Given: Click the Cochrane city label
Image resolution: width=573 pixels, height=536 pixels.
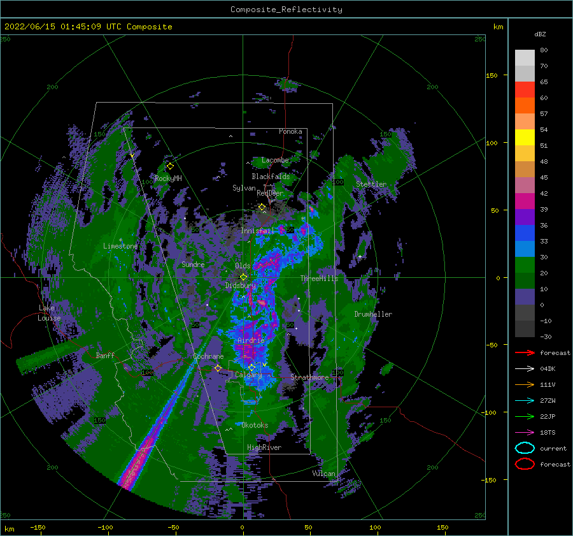Looking at the screenshot, I should pyautogui.click(x=208, y=356).
